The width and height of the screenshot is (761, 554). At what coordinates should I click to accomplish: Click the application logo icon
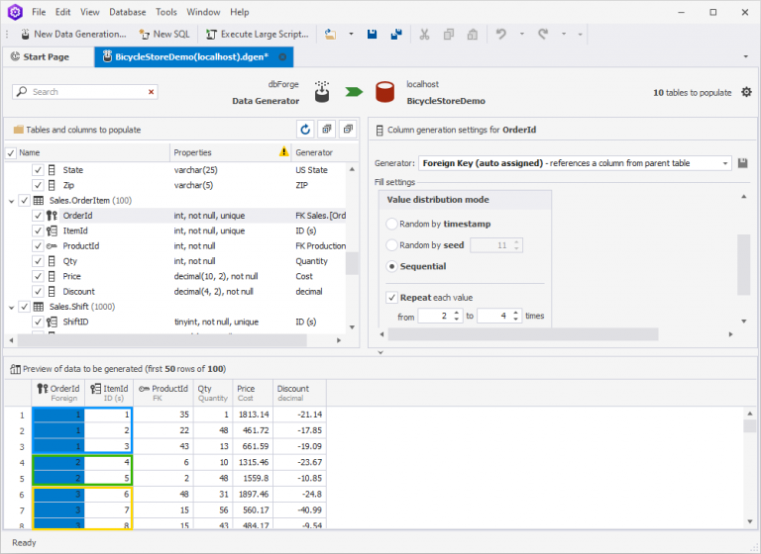point(15,12)
